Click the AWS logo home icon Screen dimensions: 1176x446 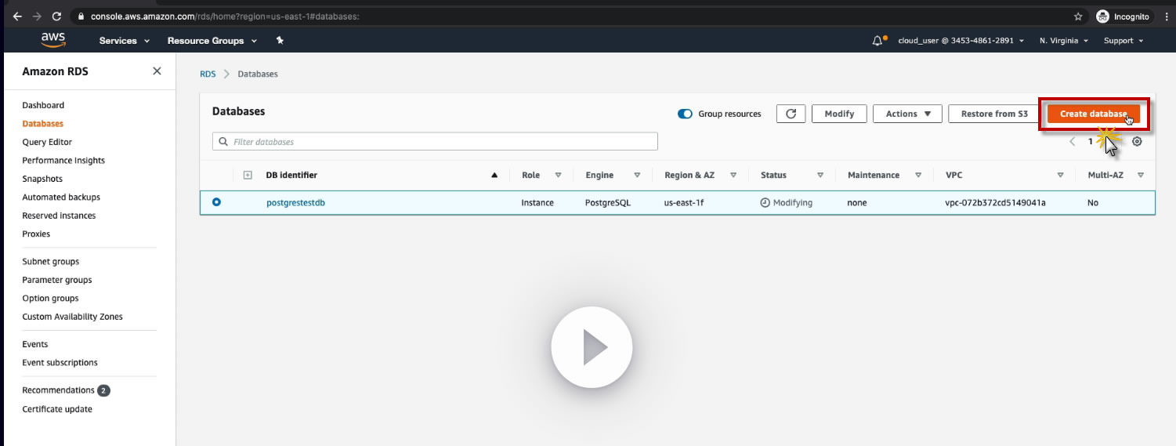click(53, 40)
